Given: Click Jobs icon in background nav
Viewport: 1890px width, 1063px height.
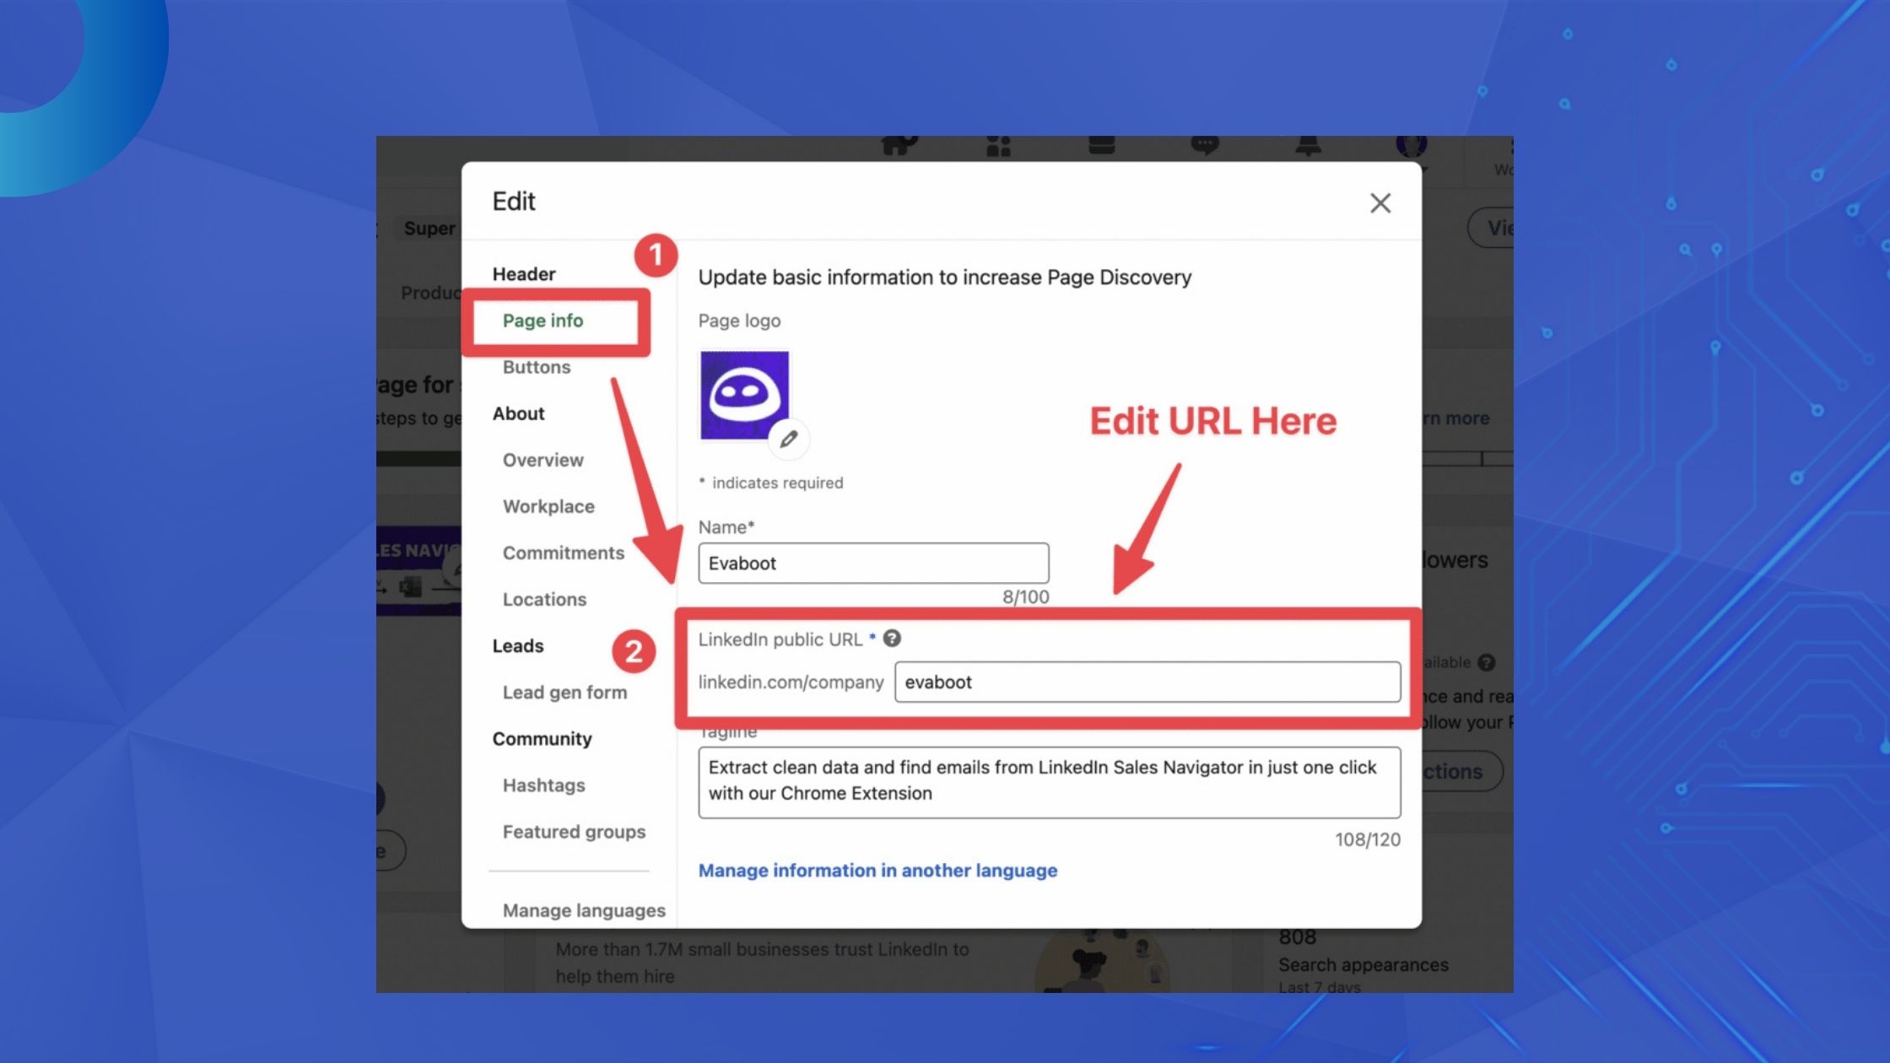Looking at the screenshot, I should (1102, 145).
